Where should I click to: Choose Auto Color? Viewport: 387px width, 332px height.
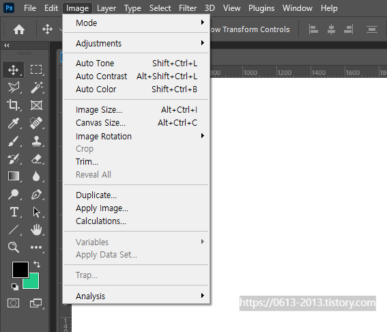(x=137, y=89)
